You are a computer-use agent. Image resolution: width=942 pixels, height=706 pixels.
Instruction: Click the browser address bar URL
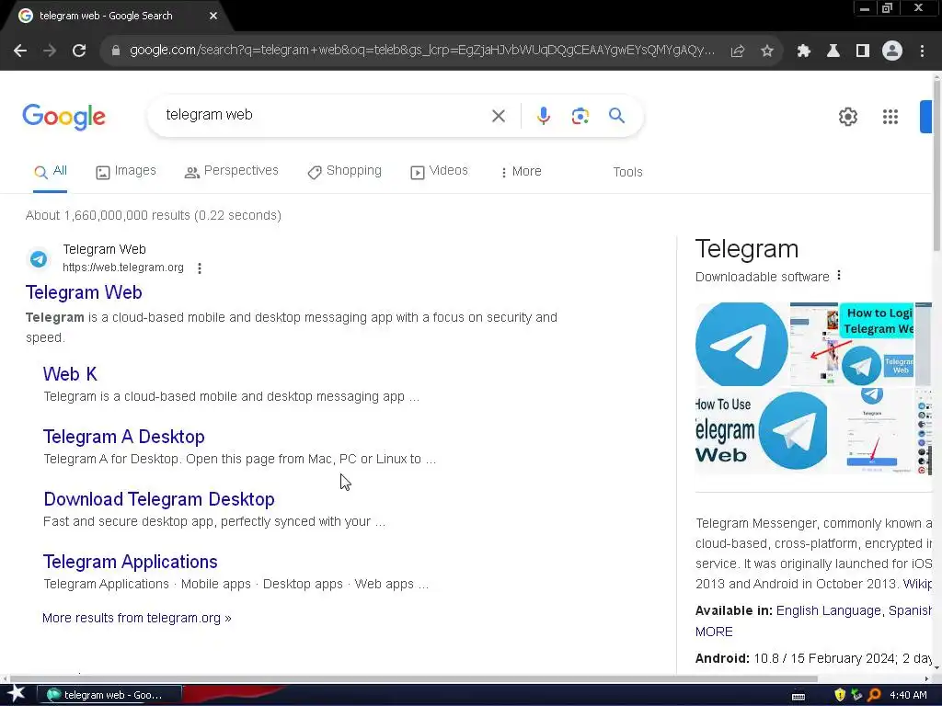click(422, 51)
